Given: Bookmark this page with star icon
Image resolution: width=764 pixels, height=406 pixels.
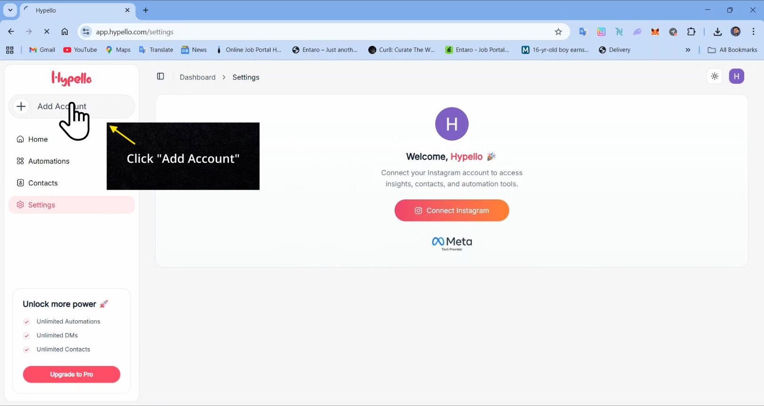Looking at the screenshot, I should pos(558,32).
